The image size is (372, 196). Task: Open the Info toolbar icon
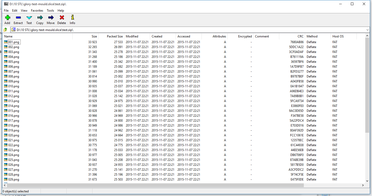tap(72, 18)
